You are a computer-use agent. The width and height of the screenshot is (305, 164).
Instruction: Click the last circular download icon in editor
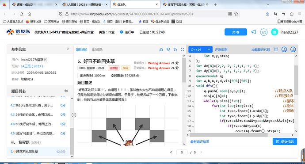coord(293,50)
